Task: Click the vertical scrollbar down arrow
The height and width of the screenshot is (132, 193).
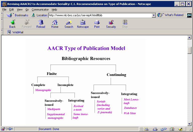Action: 189,124
